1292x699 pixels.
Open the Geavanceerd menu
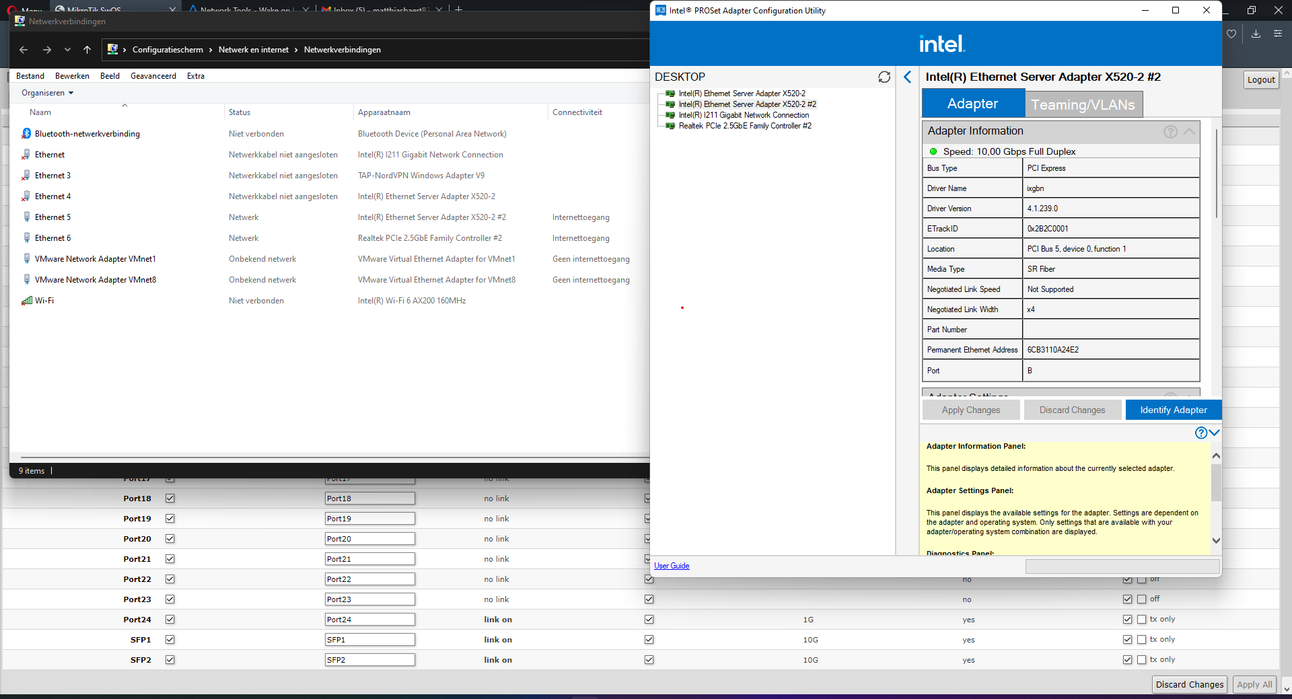coord(153,76)
